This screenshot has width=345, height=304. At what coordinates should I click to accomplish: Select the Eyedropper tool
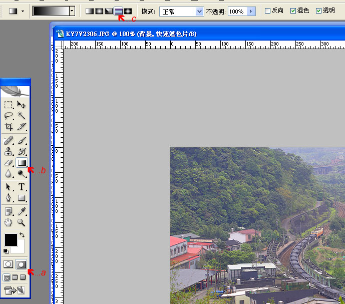[x=22, y=211]
